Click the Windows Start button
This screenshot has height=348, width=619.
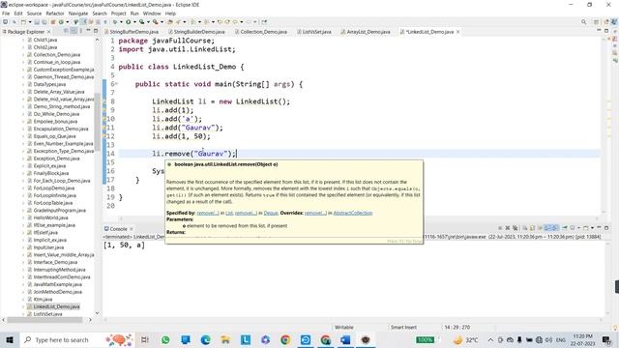coord(10,339)
